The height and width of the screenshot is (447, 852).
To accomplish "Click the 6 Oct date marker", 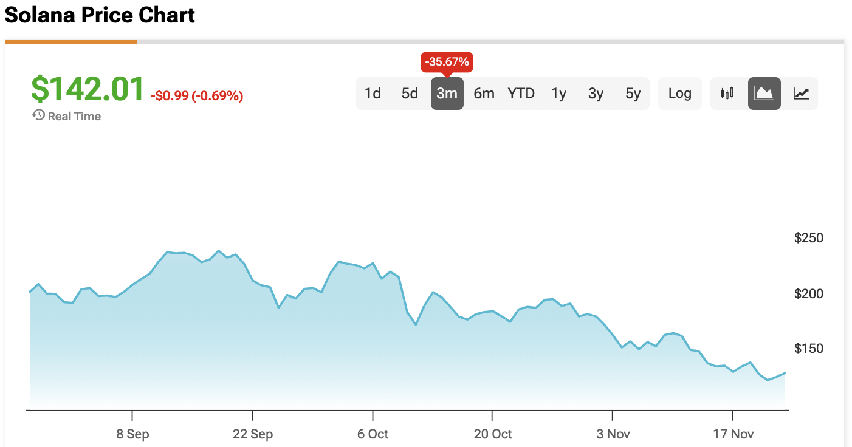I will click(x=373, y=434).
